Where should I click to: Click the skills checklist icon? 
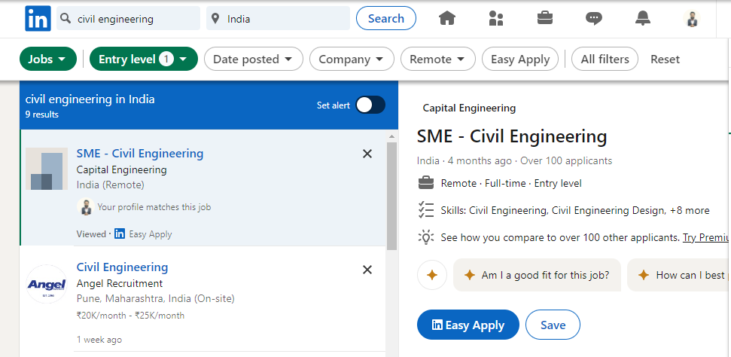(425, 210)
